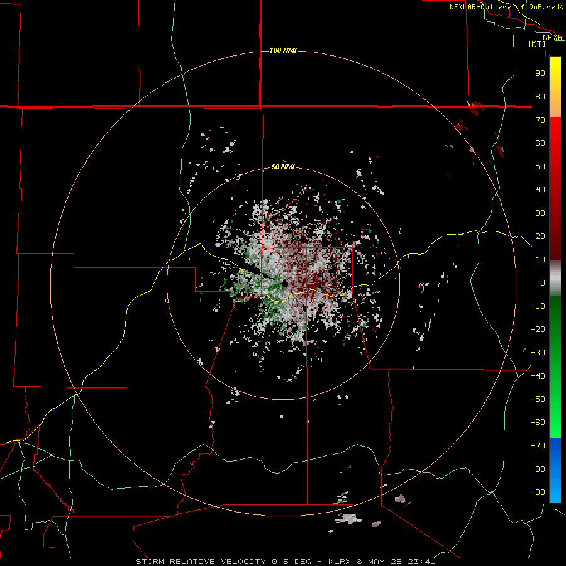Click the "0.5 DEG" elevation angle text
566x566 pixels.
click(291, 562)
